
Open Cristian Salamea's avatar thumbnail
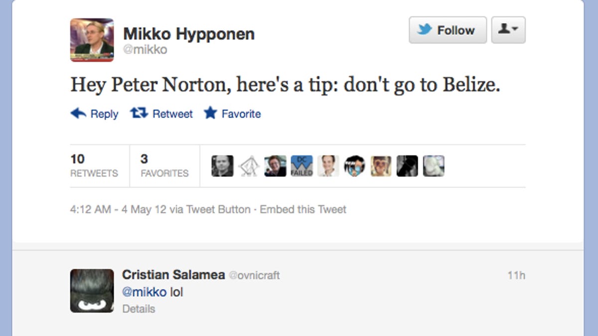pos(92,291)
